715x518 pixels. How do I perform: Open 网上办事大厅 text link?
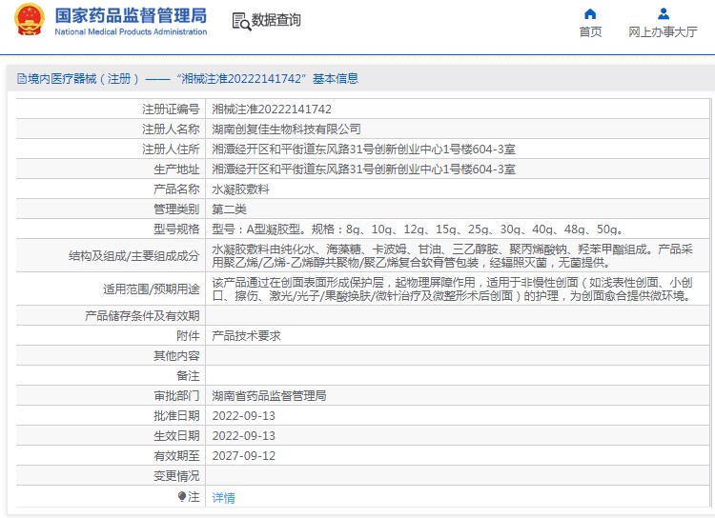[663, 31]
